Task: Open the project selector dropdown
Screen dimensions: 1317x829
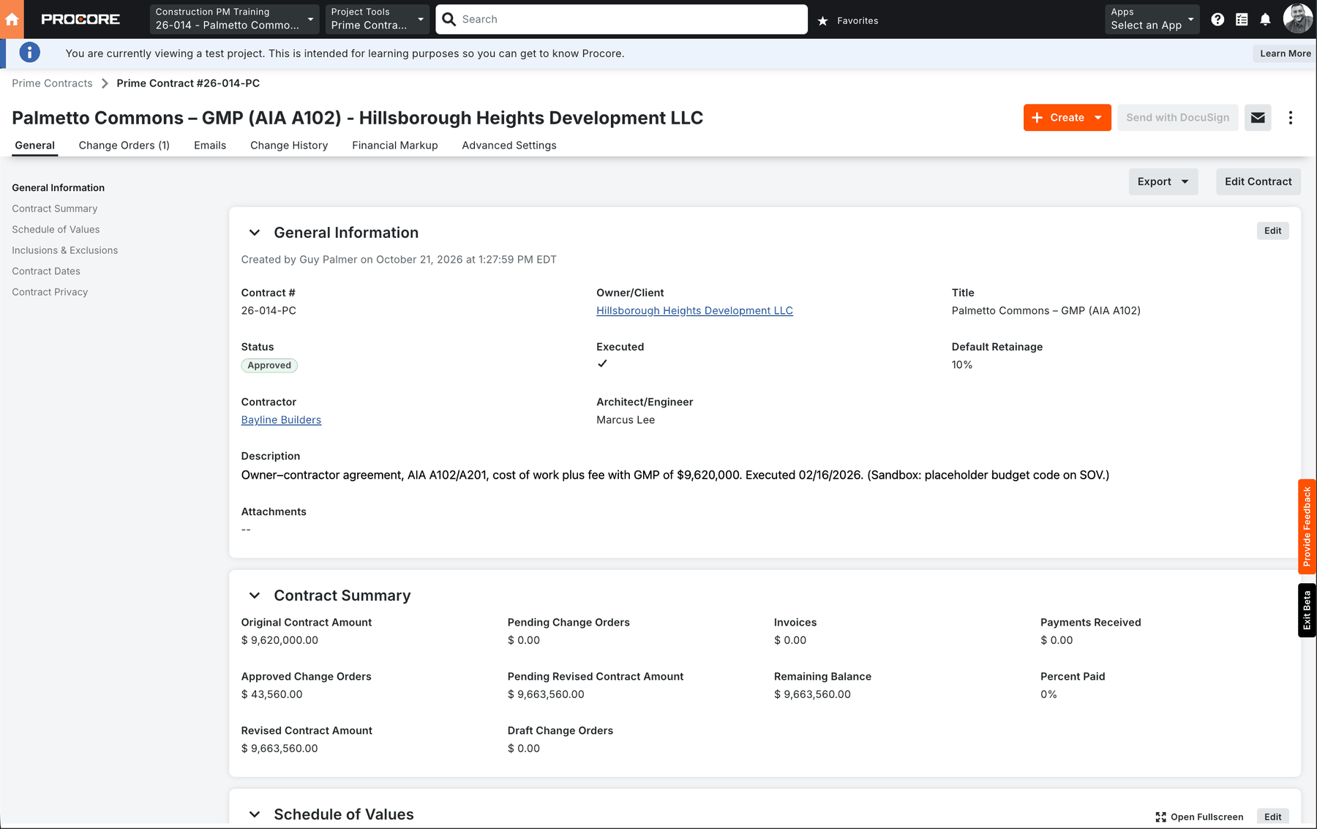Action: coord(234,19)
